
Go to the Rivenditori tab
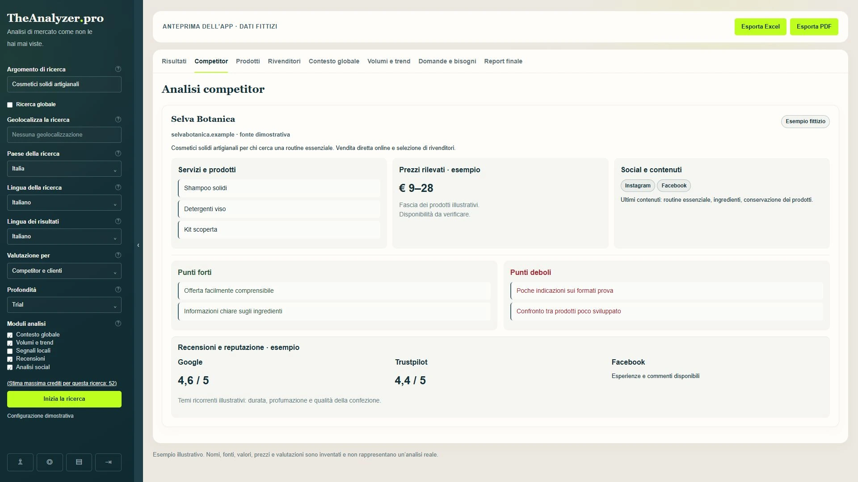pos(284,61)
